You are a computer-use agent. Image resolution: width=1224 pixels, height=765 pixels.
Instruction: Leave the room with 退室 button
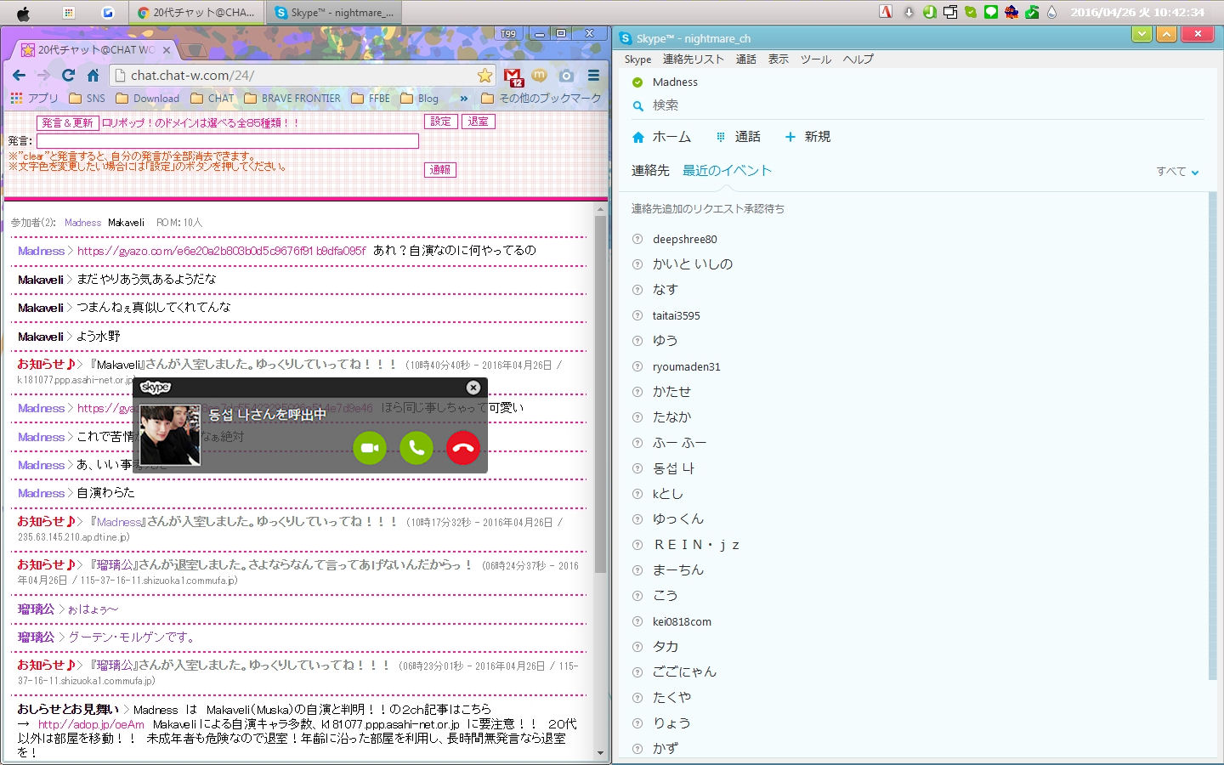(479, 122)
